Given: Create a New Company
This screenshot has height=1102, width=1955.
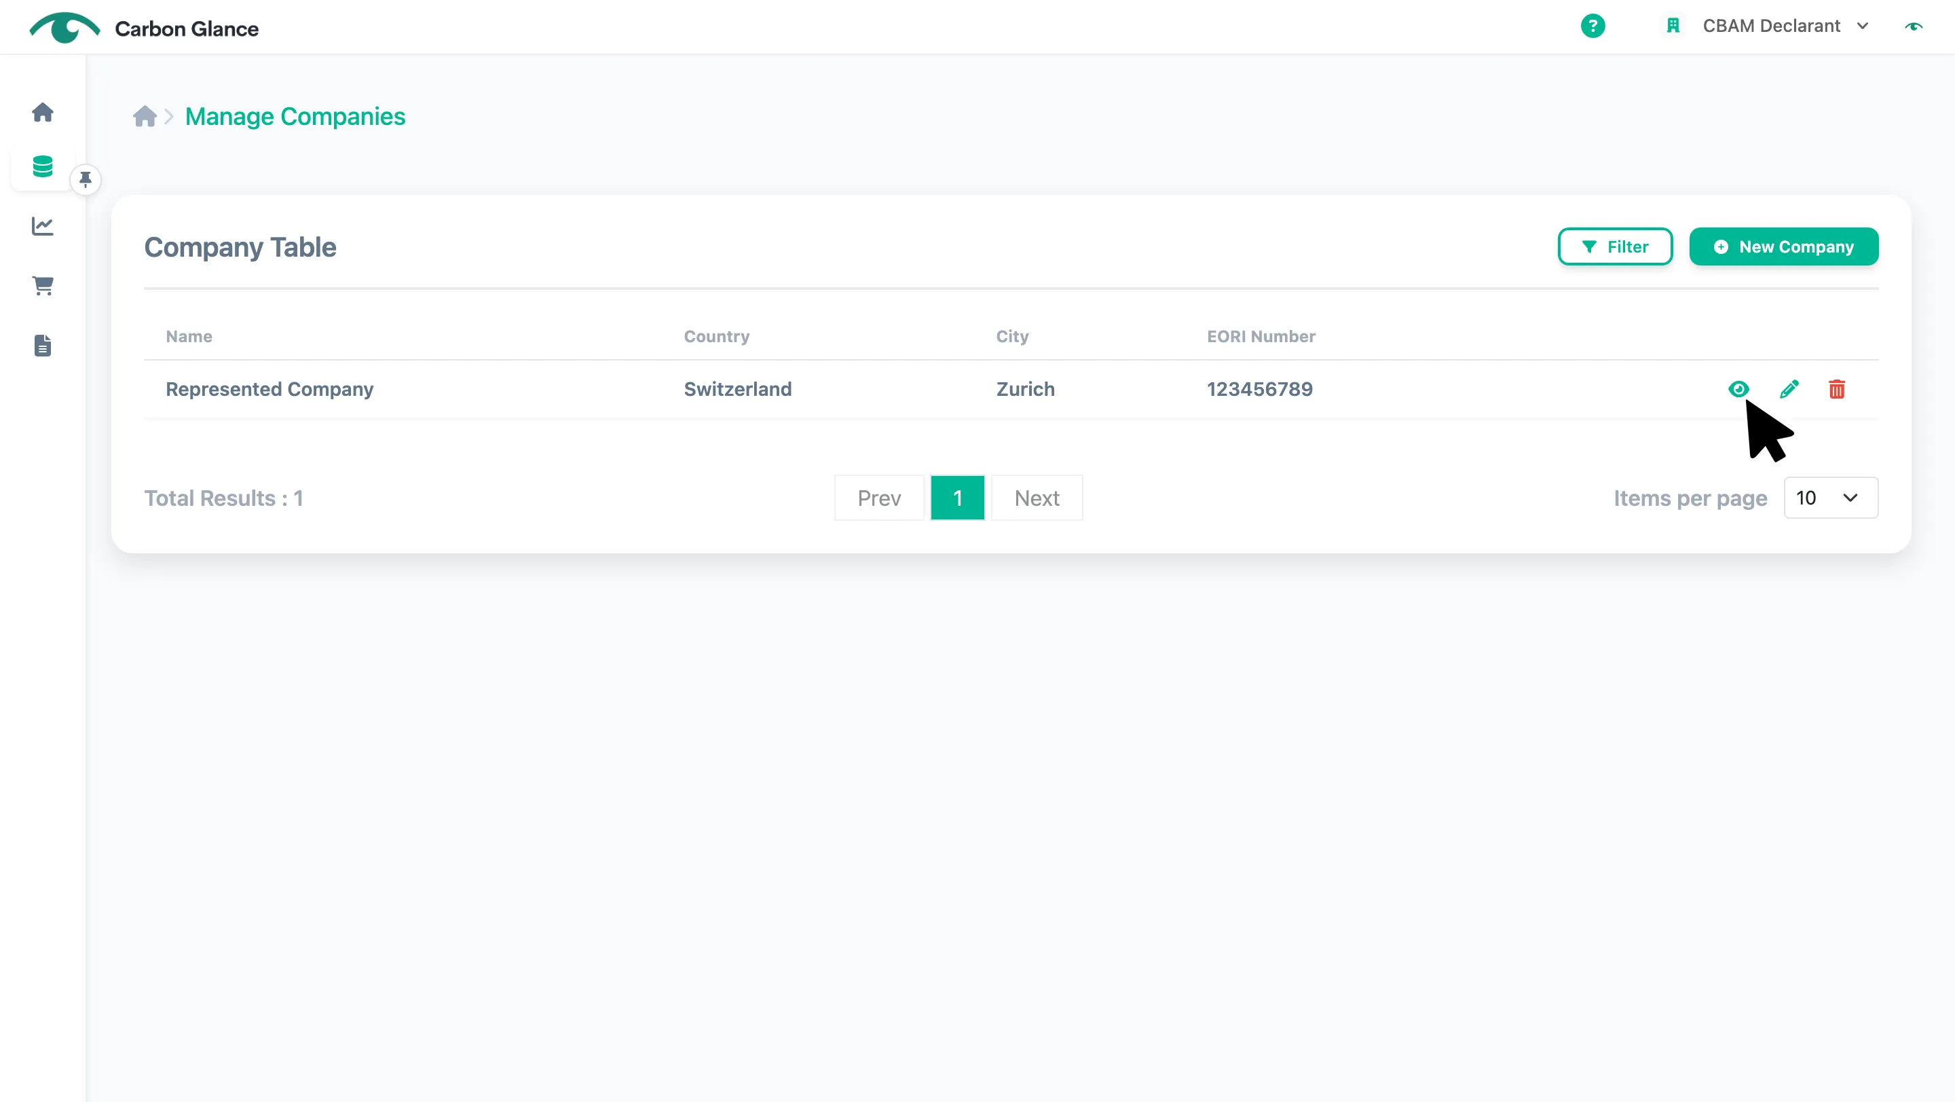Looking at the screenshot, I should point(1783,246).
